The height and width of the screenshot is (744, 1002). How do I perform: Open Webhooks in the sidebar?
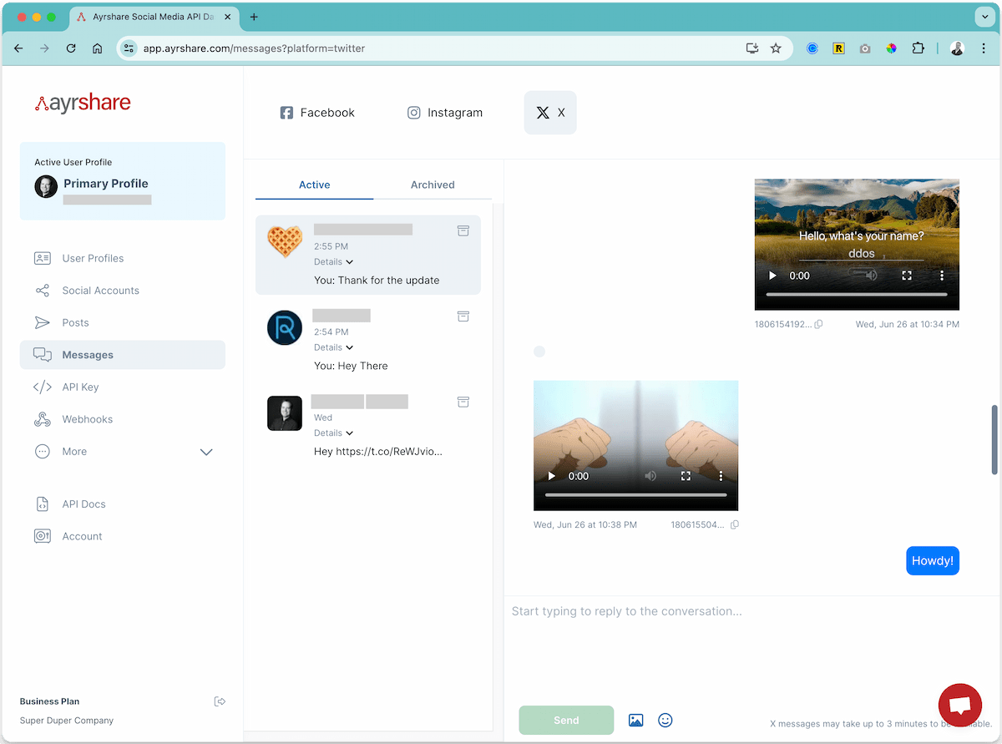click(x=123, y=419)
